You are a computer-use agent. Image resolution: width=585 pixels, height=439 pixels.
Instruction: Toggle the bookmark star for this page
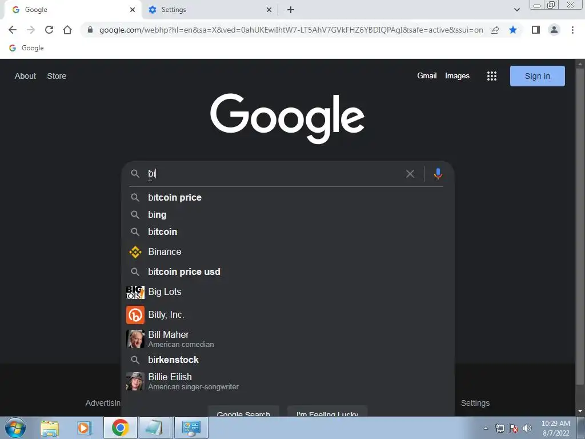[x=513, y=30]
